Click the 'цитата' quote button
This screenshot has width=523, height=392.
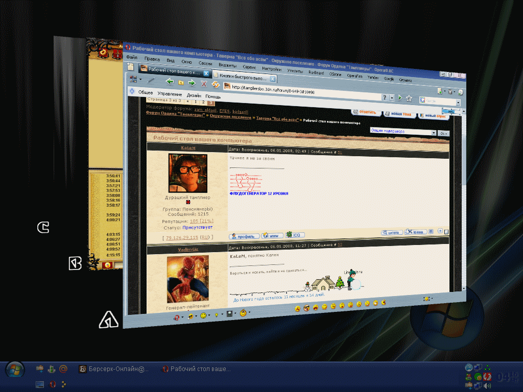coord(392,232)
